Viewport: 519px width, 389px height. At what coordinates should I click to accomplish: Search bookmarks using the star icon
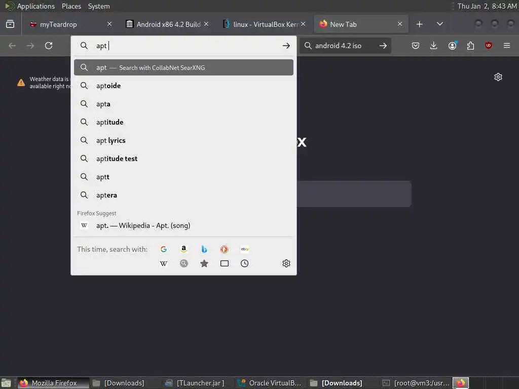(204, 263)
